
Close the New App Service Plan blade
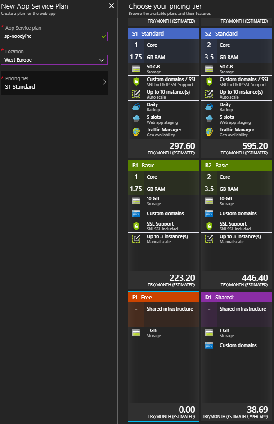click(x=112, y=5)
